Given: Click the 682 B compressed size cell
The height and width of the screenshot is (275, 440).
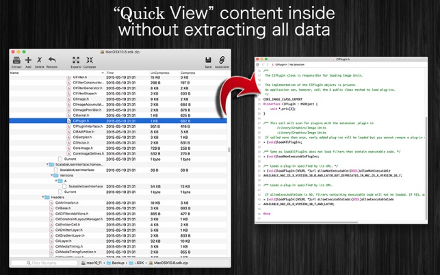Looking at the screenshot, I should click(185, 121).
